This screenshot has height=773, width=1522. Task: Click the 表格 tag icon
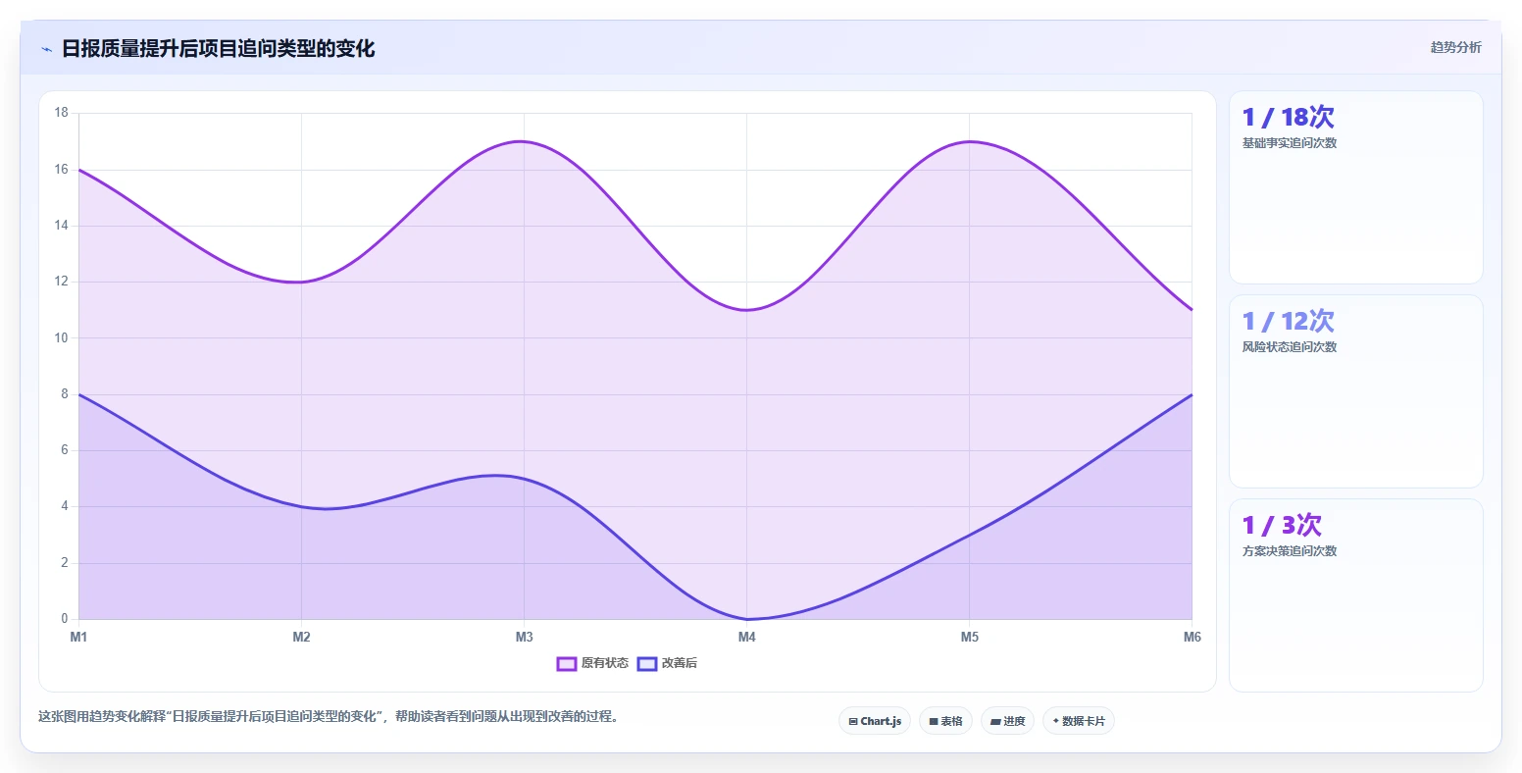click(934, 722)
